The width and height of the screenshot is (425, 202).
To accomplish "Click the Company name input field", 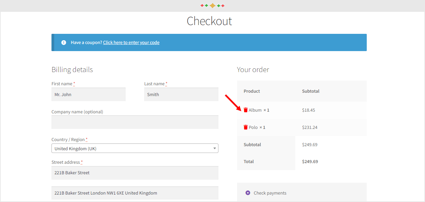I will [135, 122].
